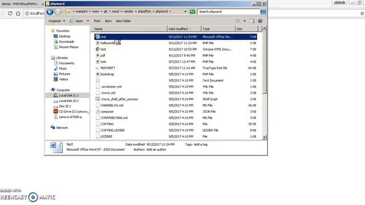The height and width of the screenshot is (205, 365).
Task: Sort by the Type column header
Action: click(218, 29)
